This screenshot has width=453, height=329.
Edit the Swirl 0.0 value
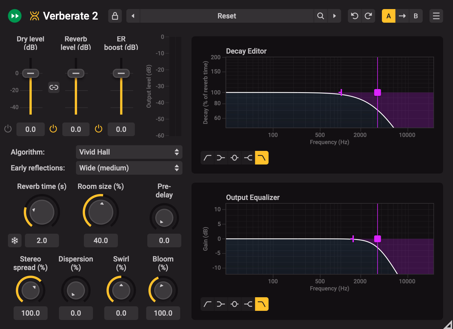click(x=121, y=313)
